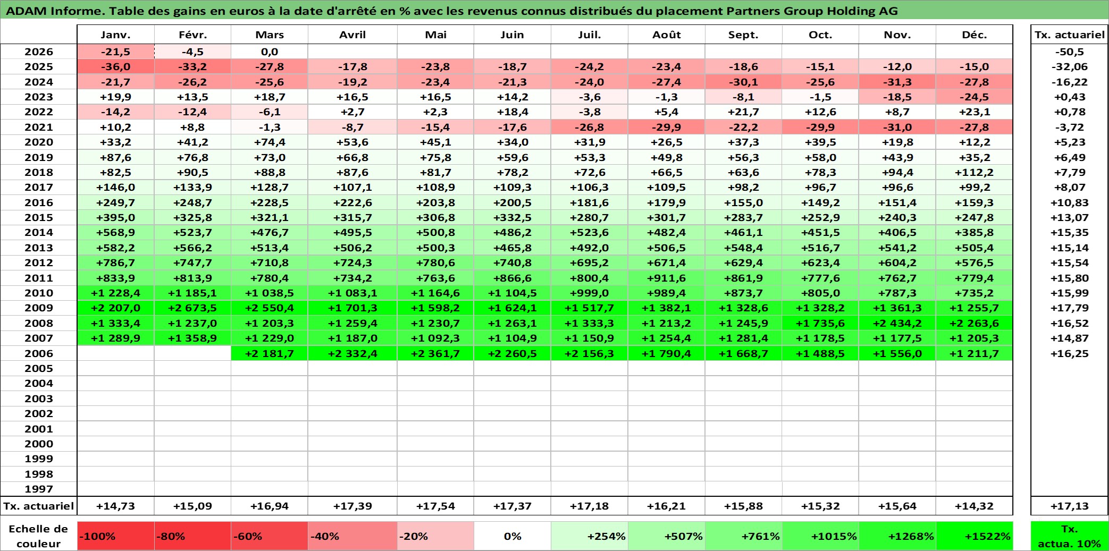Click the cell +2 673,5 in 2009
1109x551 pixels.
coord(192,308)
